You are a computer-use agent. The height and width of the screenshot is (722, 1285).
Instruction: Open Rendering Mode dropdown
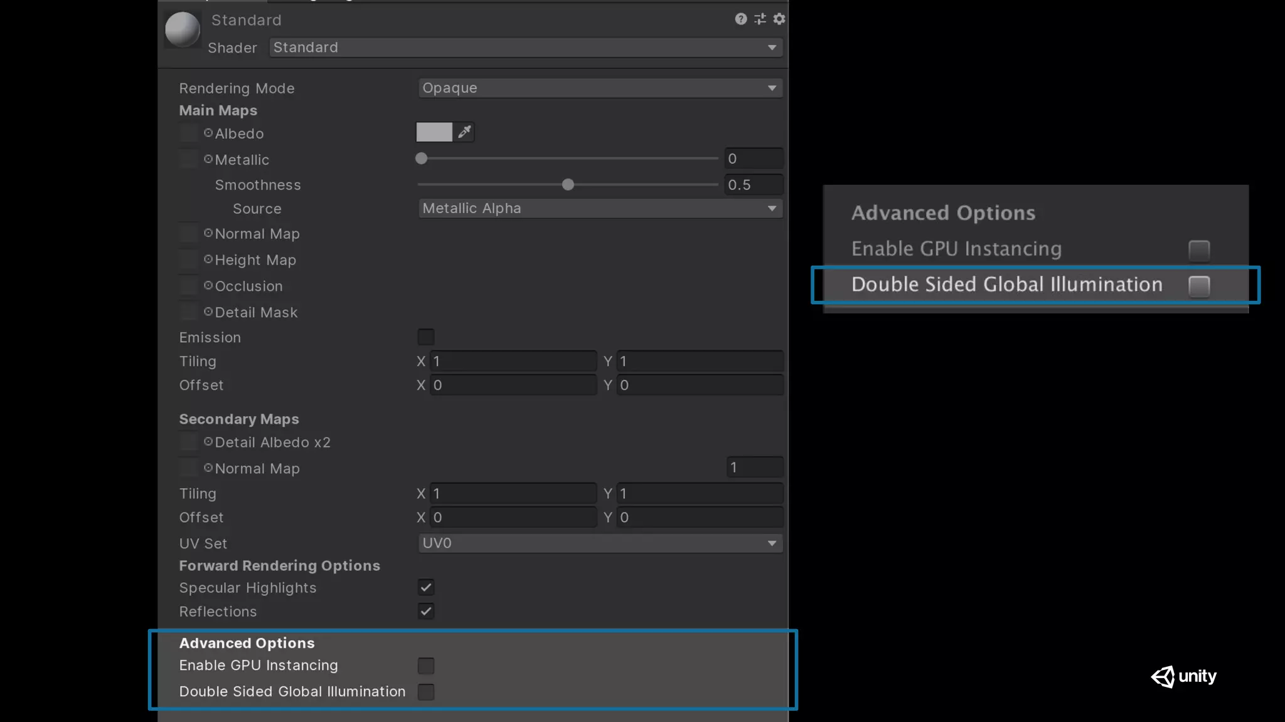click(600, 88)
